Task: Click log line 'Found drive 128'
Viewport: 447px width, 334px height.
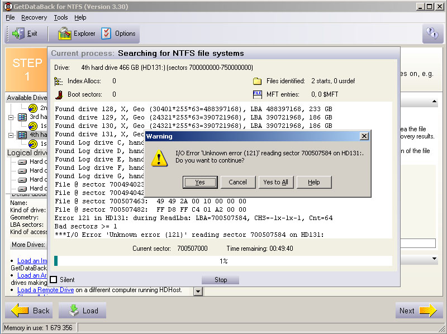Action: point(193,109)
